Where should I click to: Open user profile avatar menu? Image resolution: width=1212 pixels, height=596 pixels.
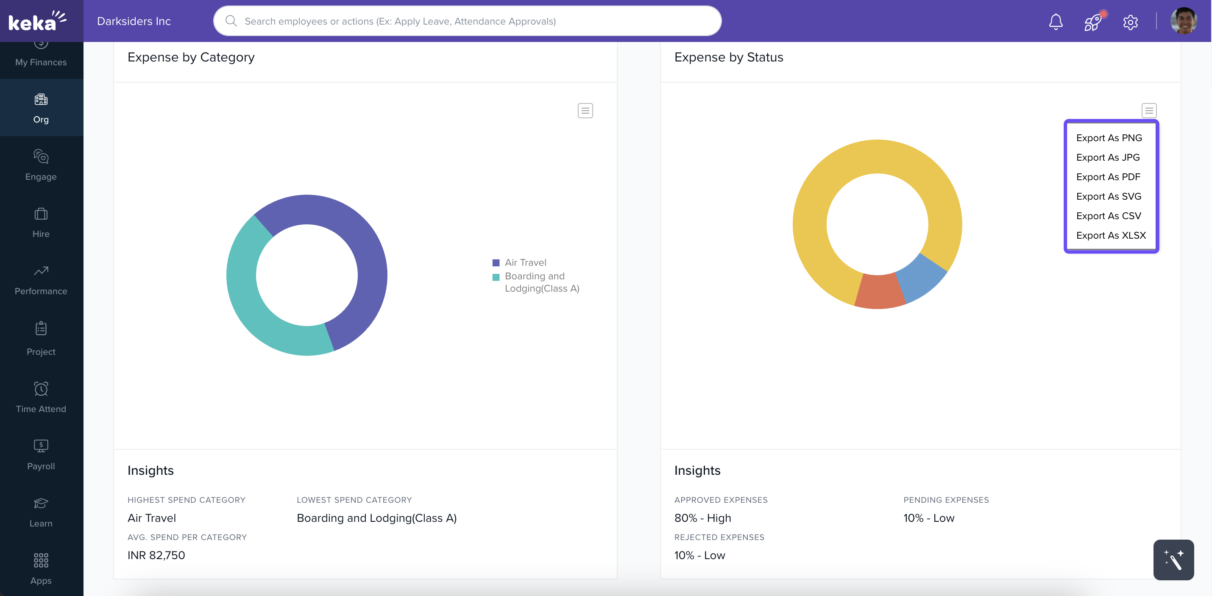[1183, 21]
